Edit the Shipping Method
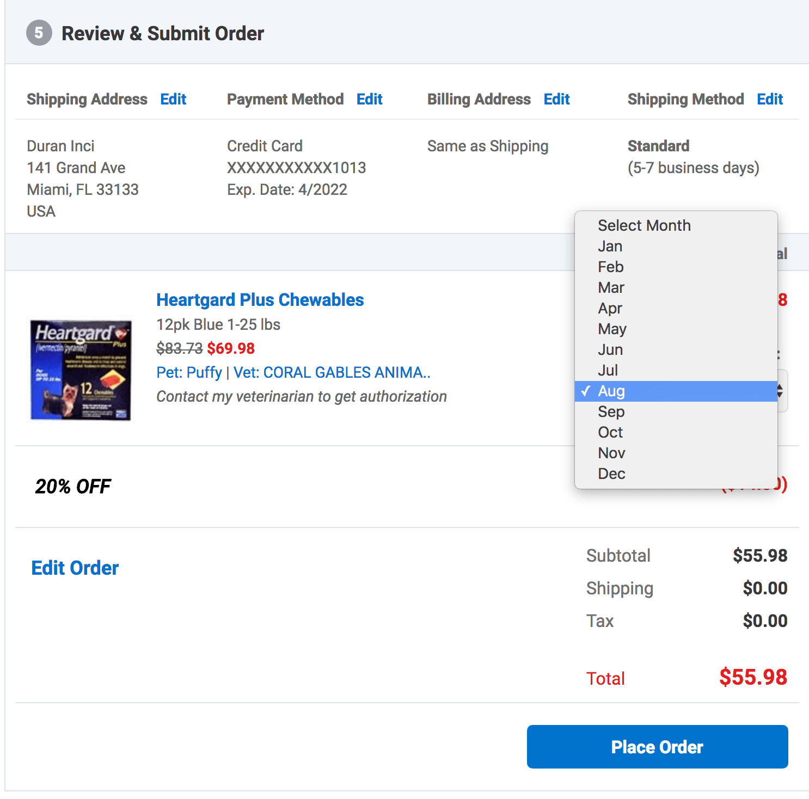 pyautogui.click(x=770, y=99)
